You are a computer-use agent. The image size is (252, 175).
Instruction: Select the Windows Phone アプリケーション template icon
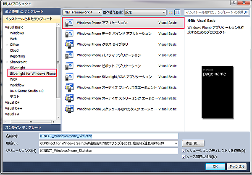(69, 23)
